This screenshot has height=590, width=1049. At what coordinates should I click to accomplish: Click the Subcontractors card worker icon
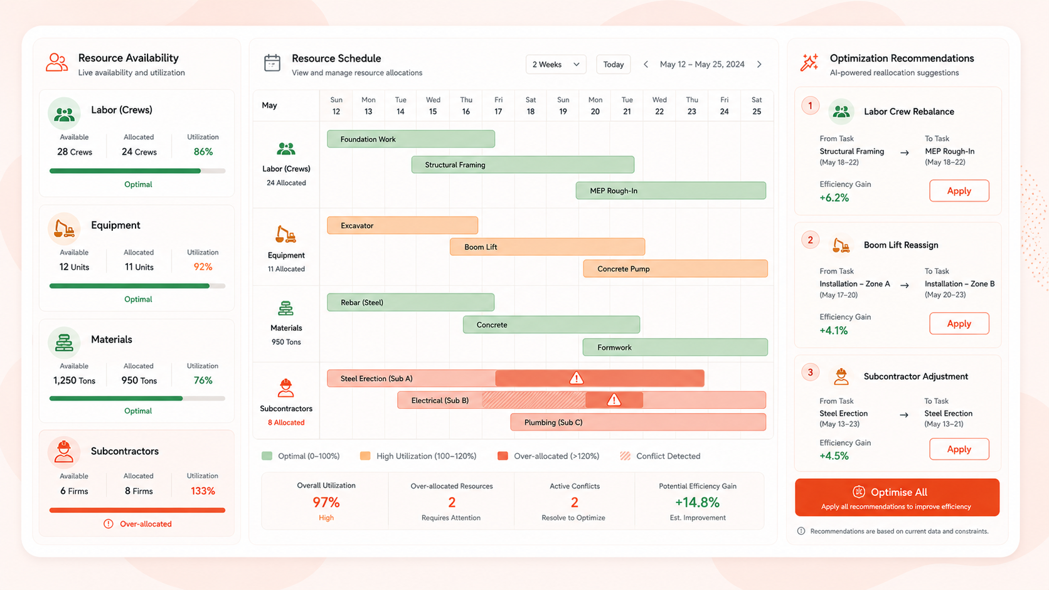pyautogui.click(x=64, y=451)
